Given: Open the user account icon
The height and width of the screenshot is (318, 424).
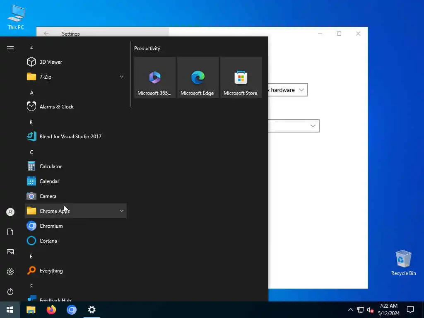Looking at the screenshot, I should (10, 212).
